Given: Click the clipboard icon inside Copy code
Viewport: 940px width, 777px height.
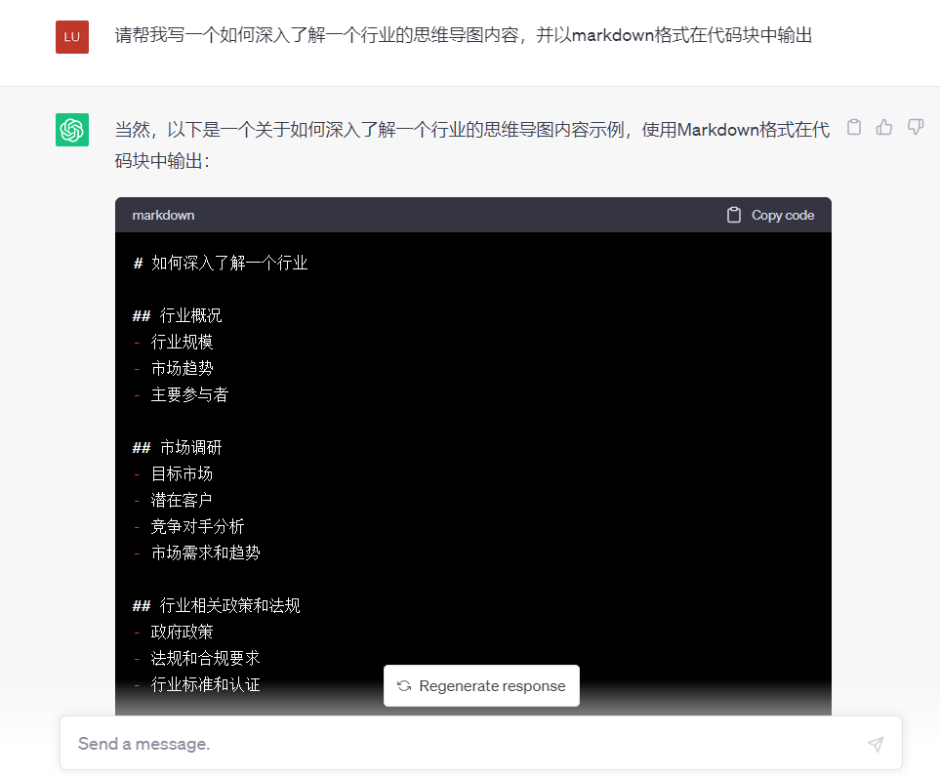Looking at the screenshot, I should (x=732, y=215).
